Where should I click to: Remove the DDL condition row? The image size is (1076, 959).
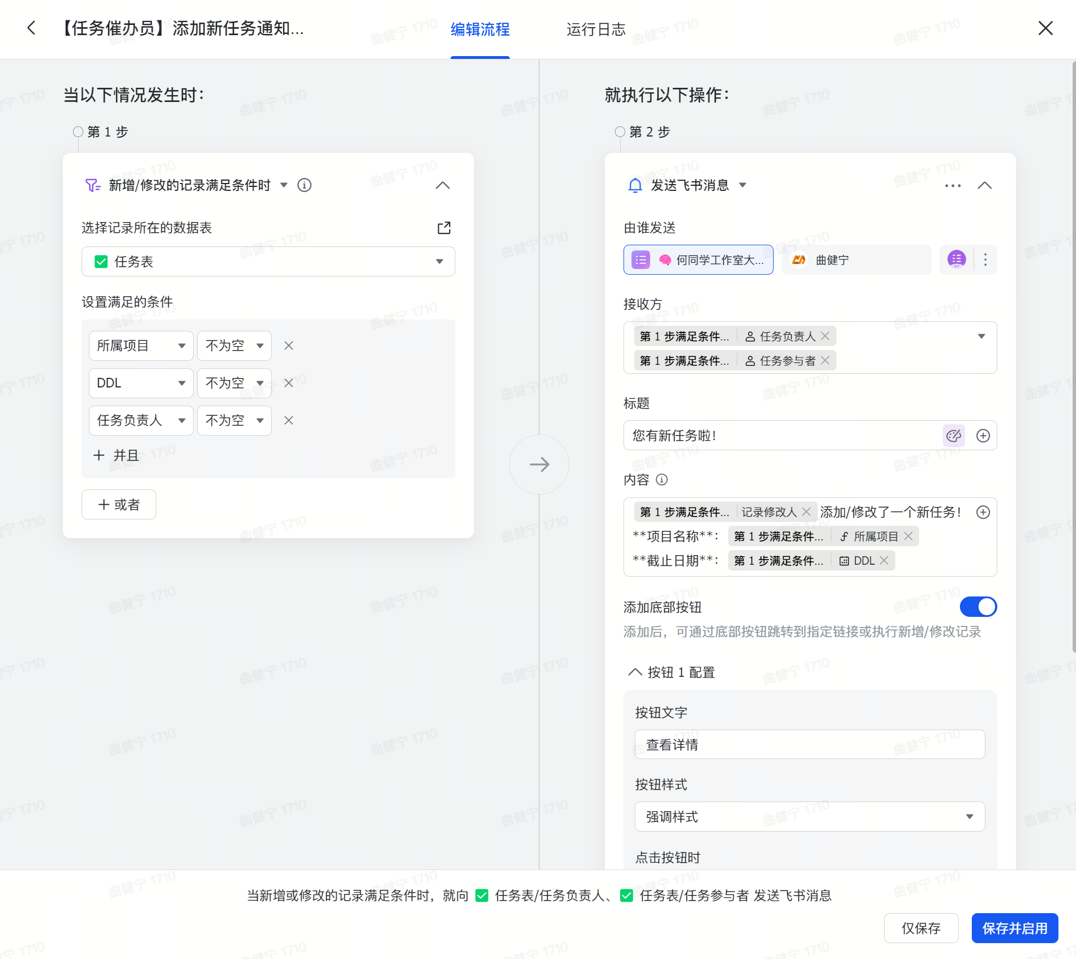tap(288, 383)
